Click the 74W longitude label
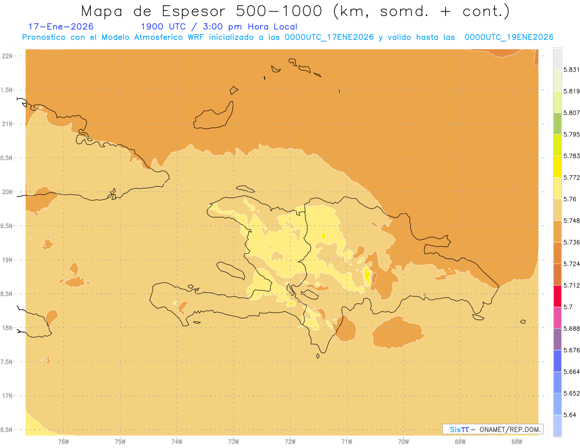Viewport: 580px width, 448px height. [177, 441]
